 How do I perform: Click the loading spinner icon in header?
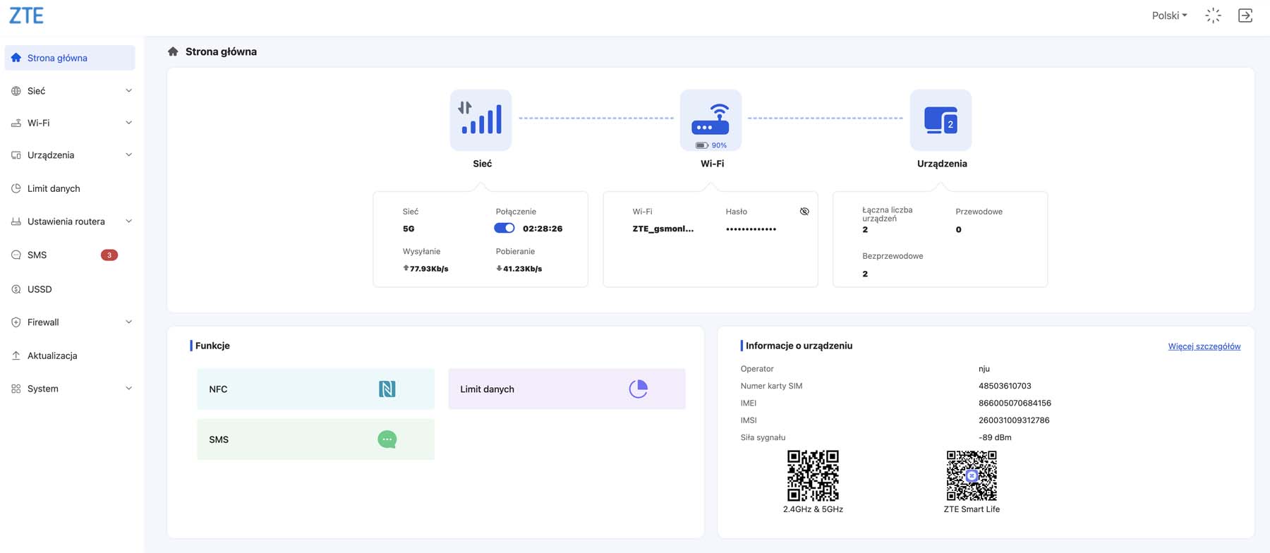[x=1213, y=16]
